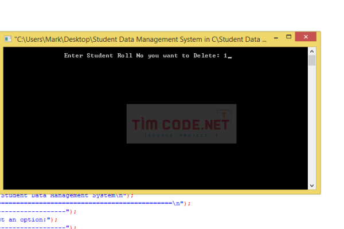Maximize the Student Data console window
Viewport: 344px width, 229px height.
coord(289,37)
